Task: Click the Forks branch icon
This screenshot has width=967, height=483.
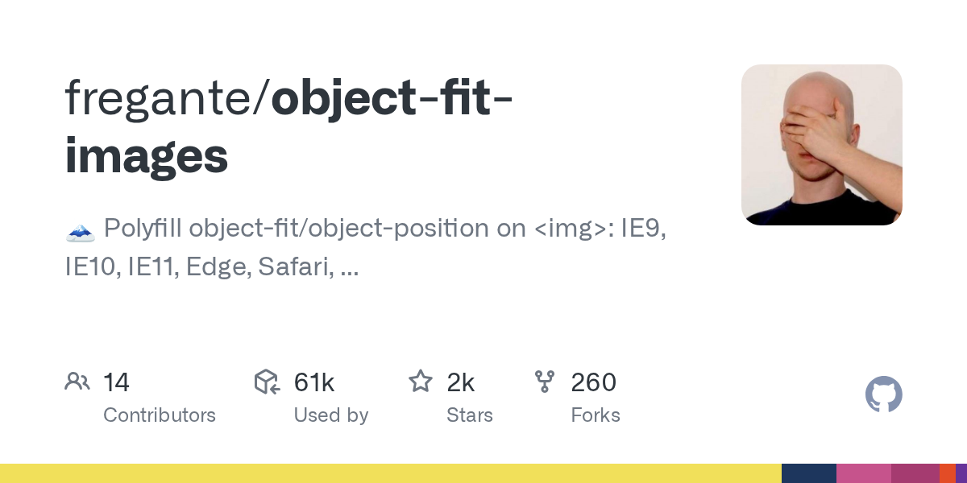Action: click(545, 382)
